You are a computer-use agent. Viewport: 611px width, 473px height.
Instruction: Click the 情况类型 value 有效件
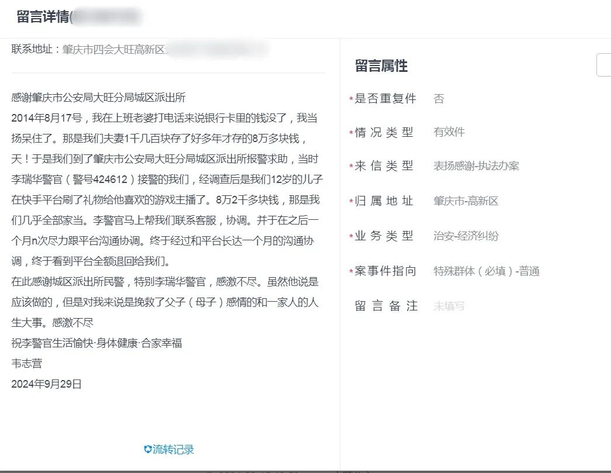point(449,132)
